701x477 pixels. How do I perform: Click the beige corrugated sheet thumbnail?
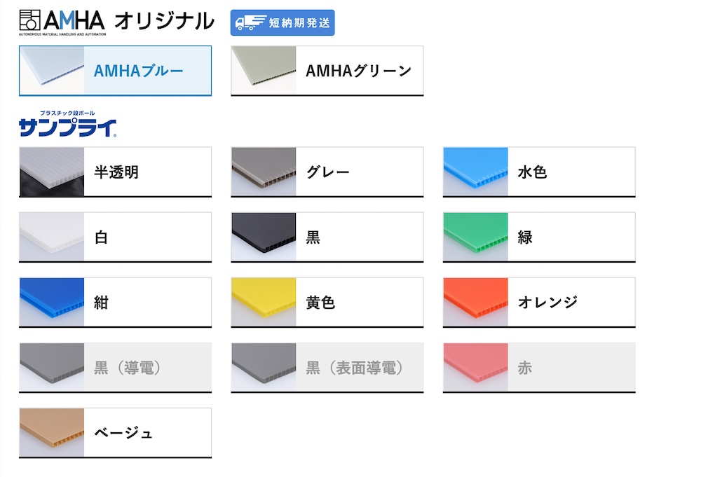click(51, 433)
